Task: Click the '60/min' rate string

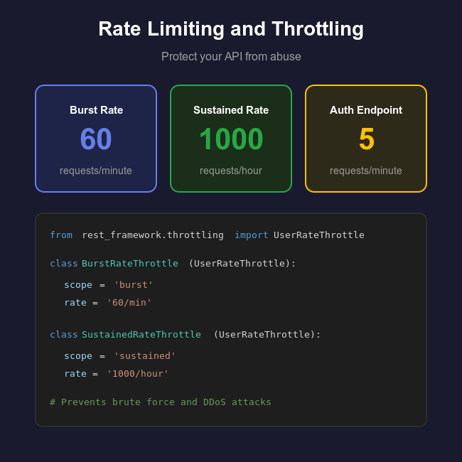Action: [x=129, y=303]
